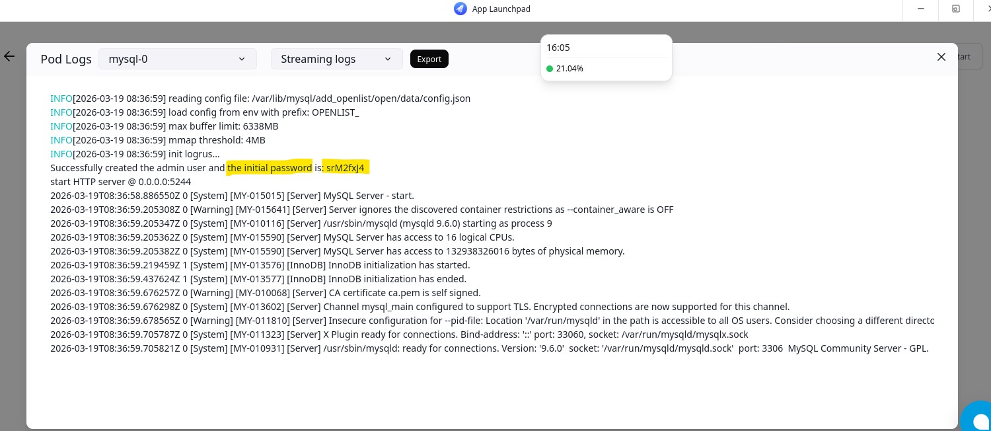Minimize the App Launchpad window
This screenshot has width=991, height=431.
click(x=921, y=9)
